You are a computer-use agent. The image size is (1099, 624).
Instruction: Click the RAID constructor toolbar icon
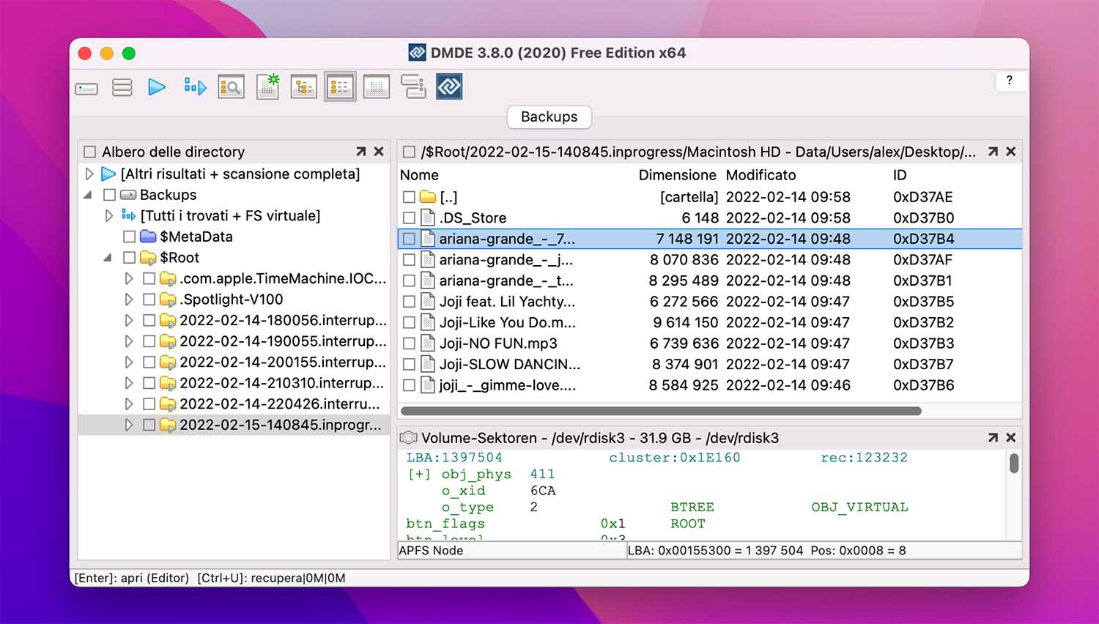click(x=413, y=86)
